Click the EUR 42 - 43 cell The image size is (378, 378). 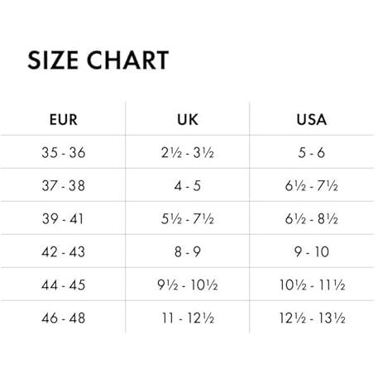(x=63, y=251)
